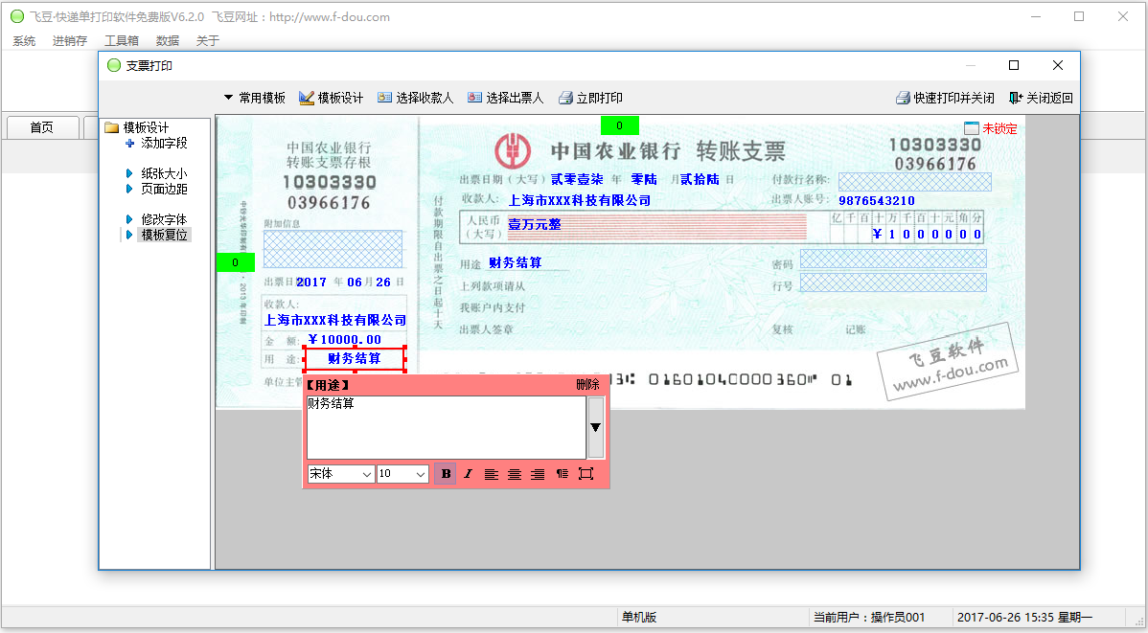Screen dimensions: 1148x633
Task: Click account number 9876543210
Action: (877, 200)
